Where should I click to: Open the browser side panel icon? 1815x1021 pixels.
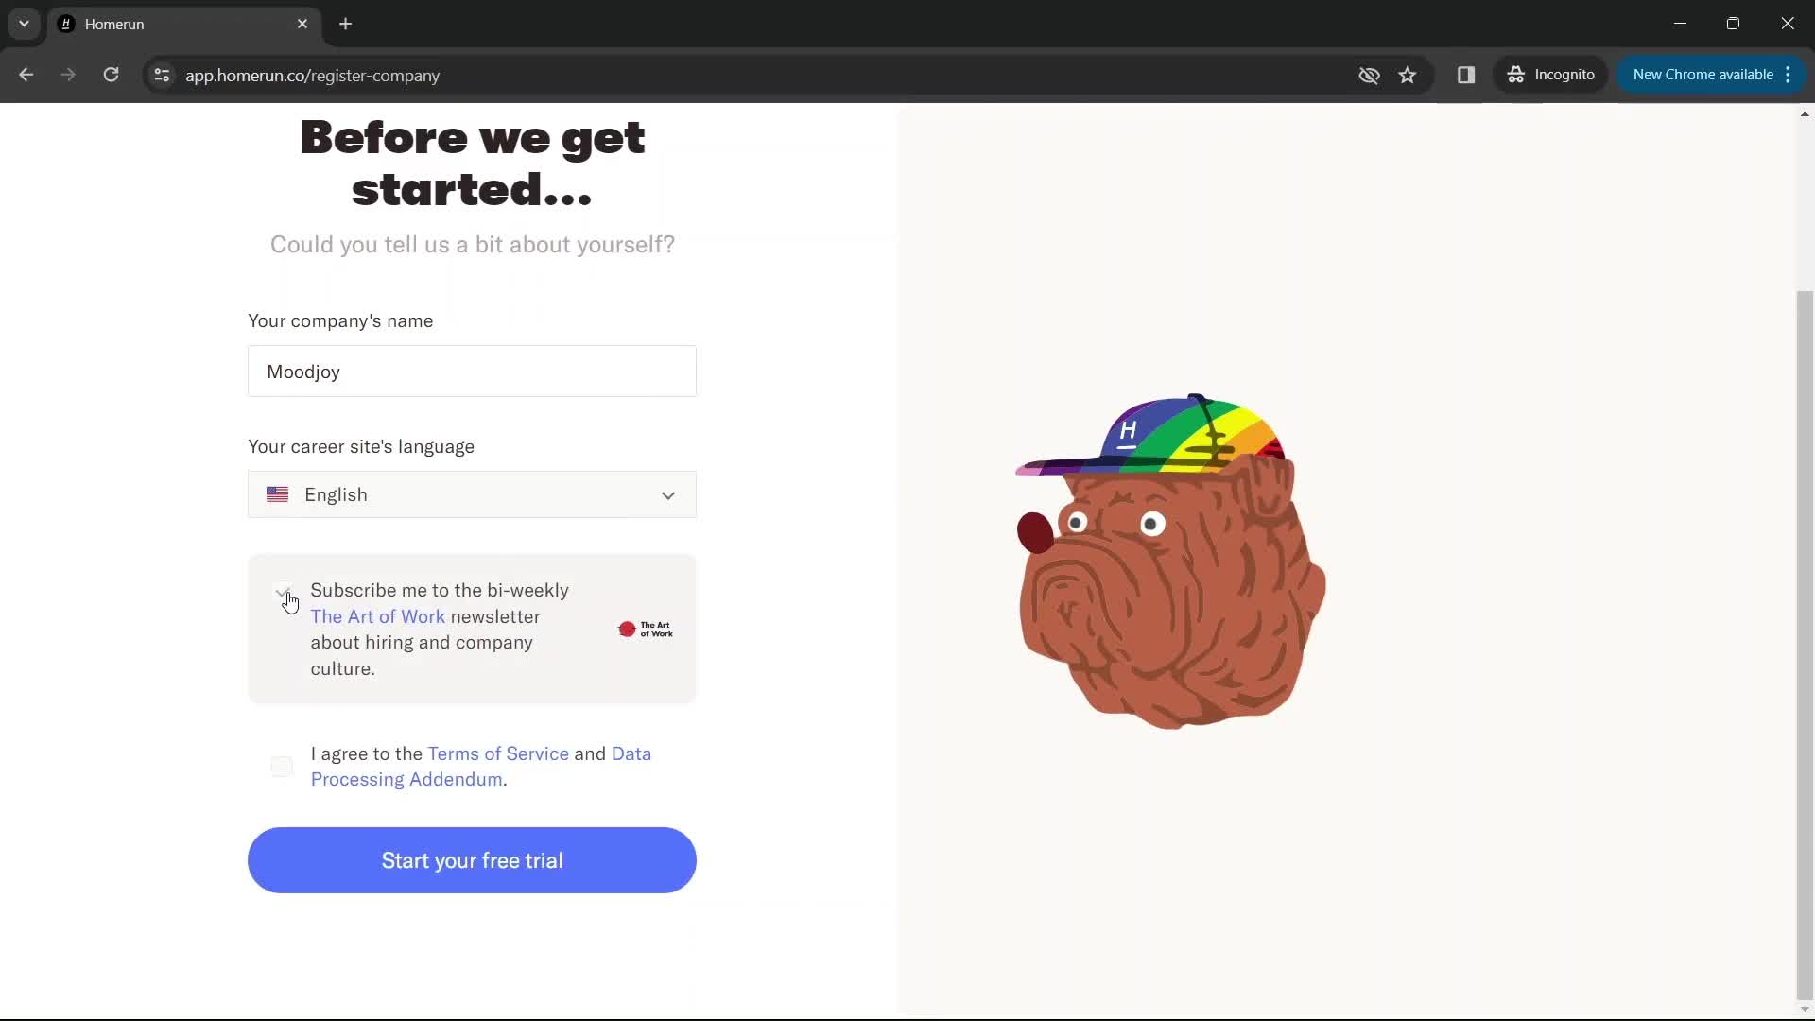point(1466,75)
